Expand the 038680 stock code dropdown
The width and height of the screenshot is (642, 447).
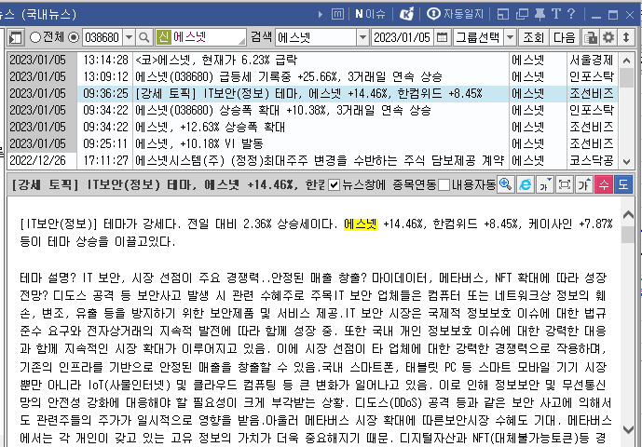coord(129,37)
